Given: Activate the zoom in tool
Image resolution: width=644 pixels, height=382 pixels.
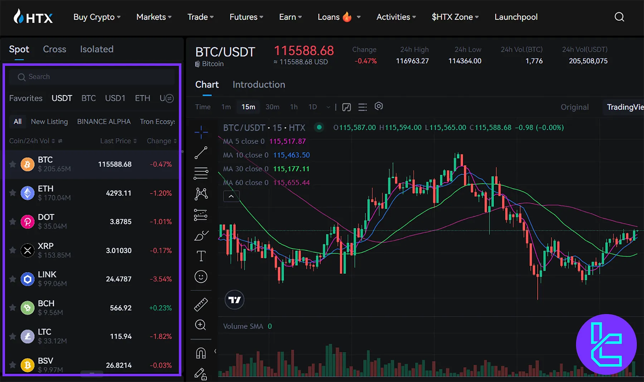Looking at the screenshot, I should 200,325.
